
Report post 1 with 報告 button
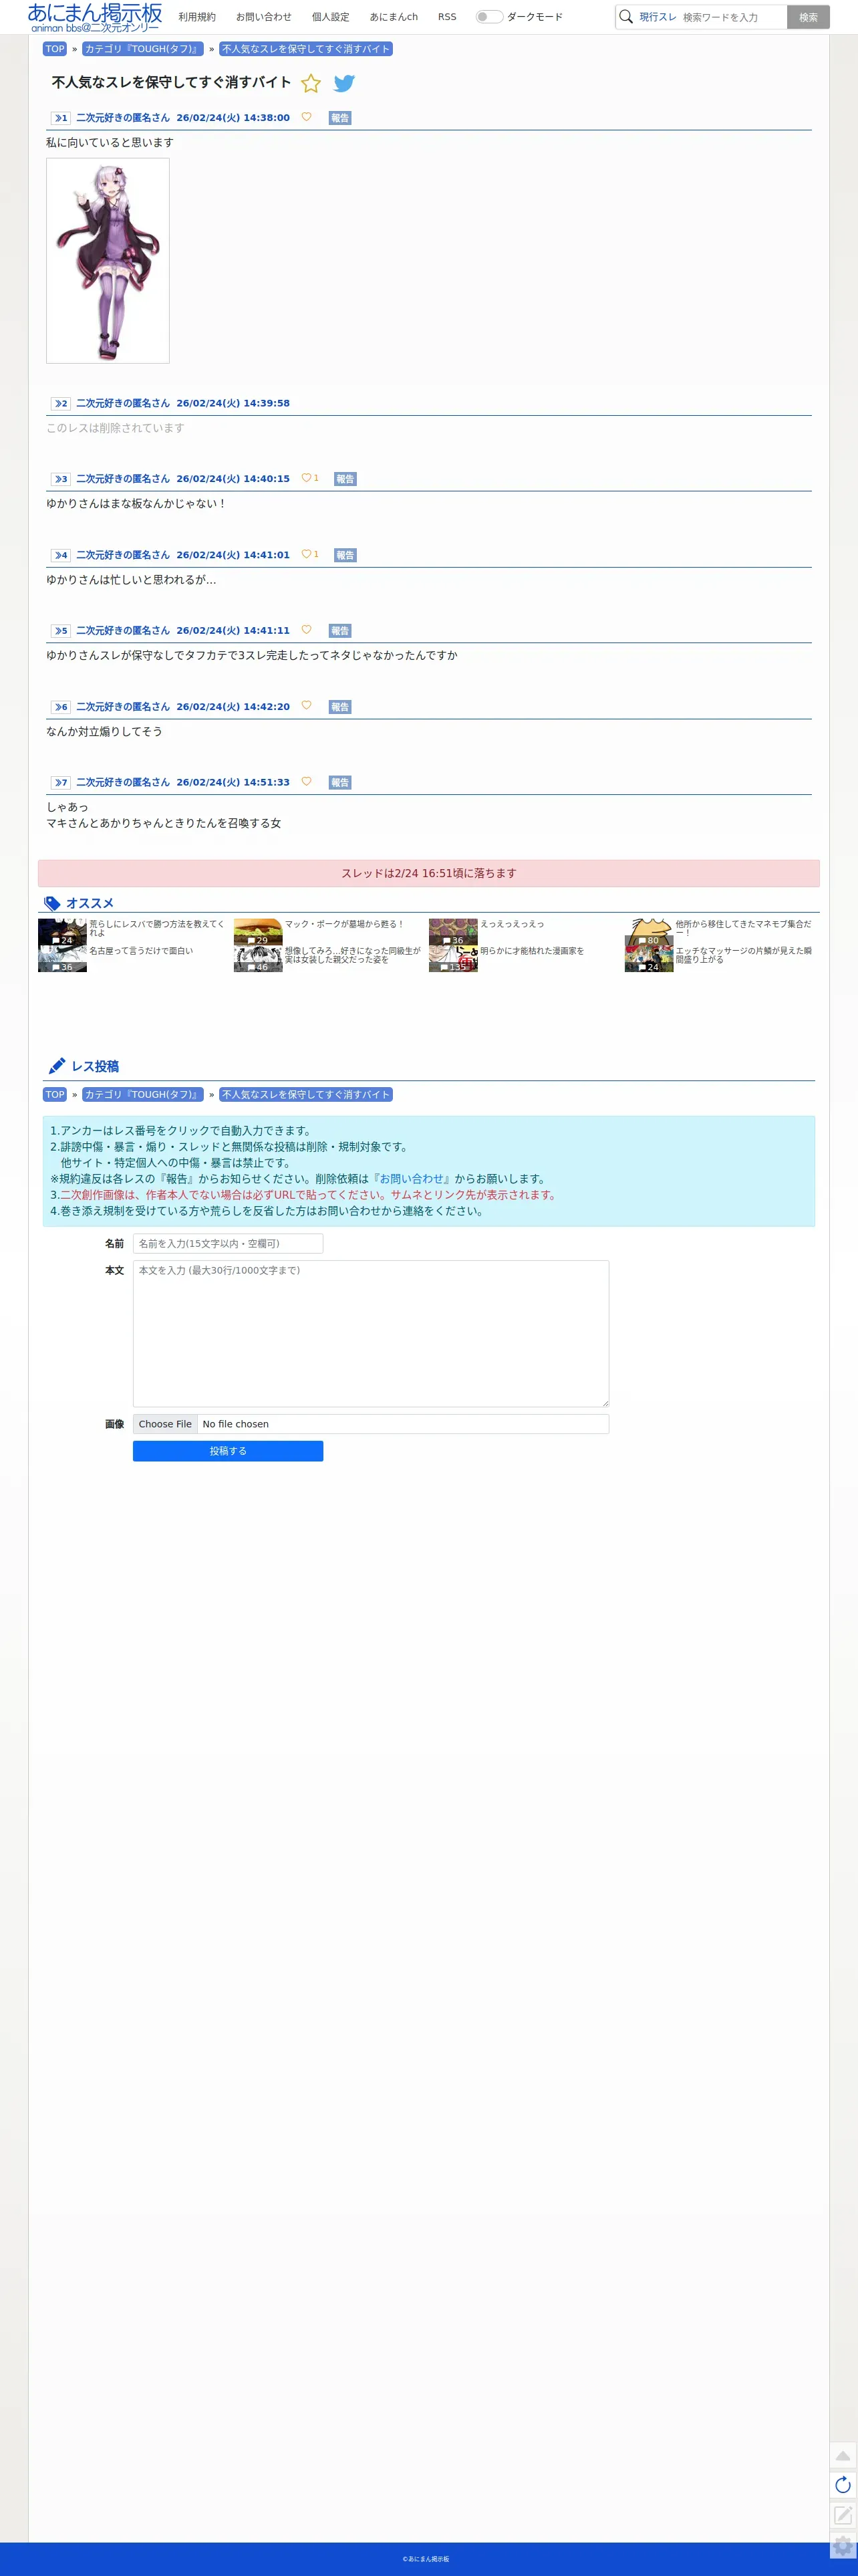click(x=340, y=118)
